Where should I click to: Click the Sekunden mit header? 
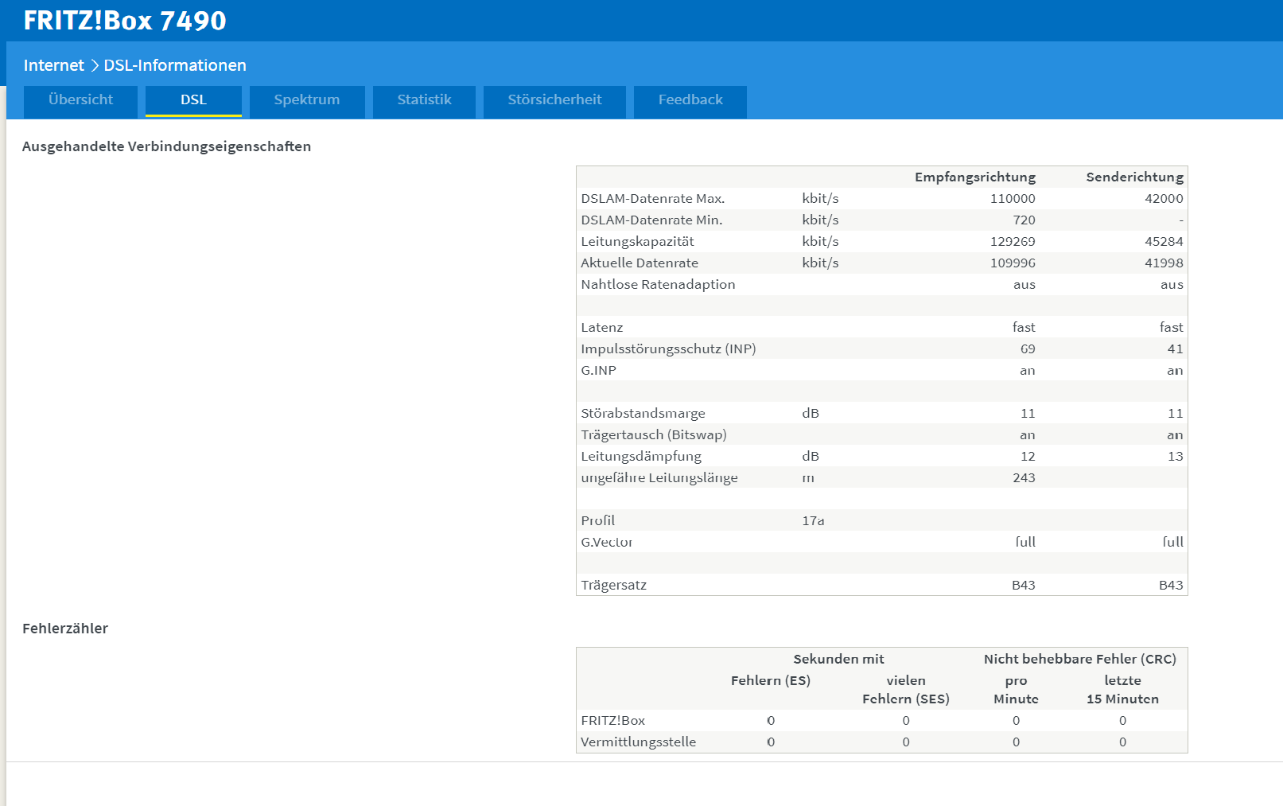click(x=838, y=659)
